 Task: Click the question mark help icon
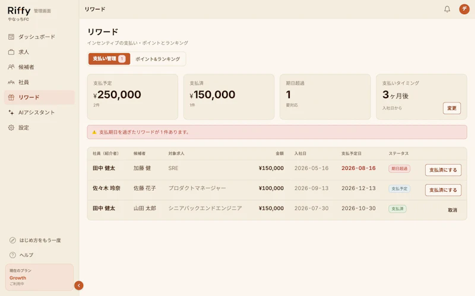[x=12, y=255]
